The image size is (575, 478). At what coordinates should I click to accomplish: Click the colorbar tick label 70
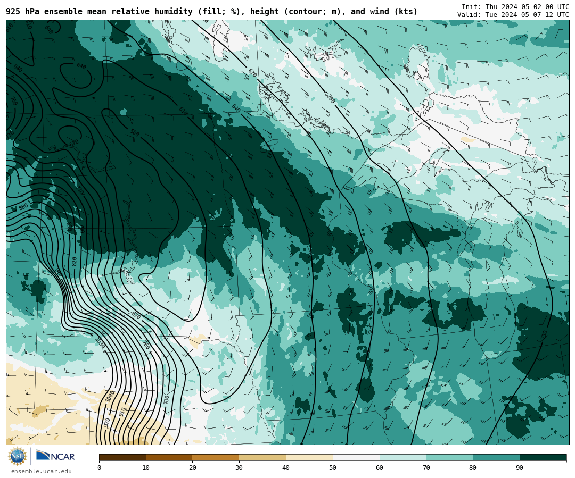coord(426,468)
